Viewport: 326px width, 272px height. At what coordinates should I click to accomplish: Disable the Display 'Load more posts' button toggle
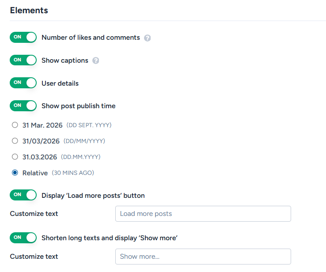[23, 195]
